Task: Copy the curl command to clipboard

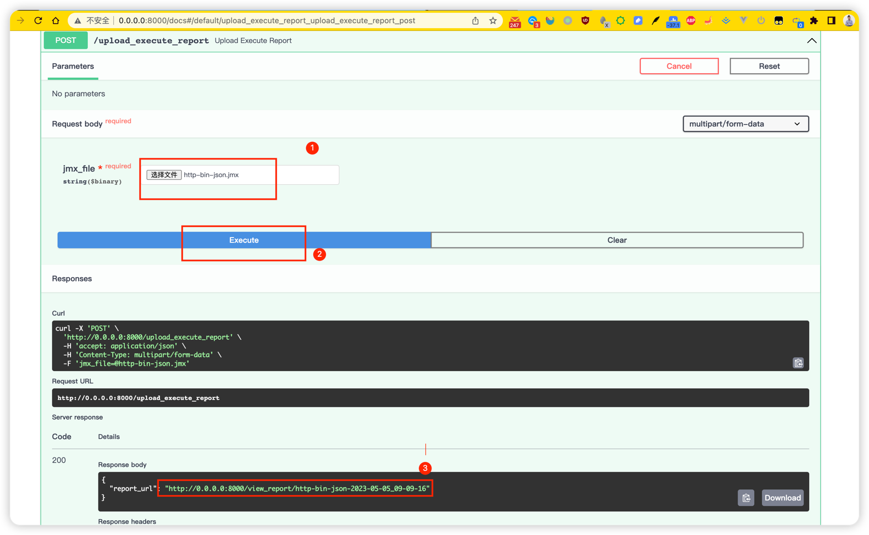Action: (798, 363)
